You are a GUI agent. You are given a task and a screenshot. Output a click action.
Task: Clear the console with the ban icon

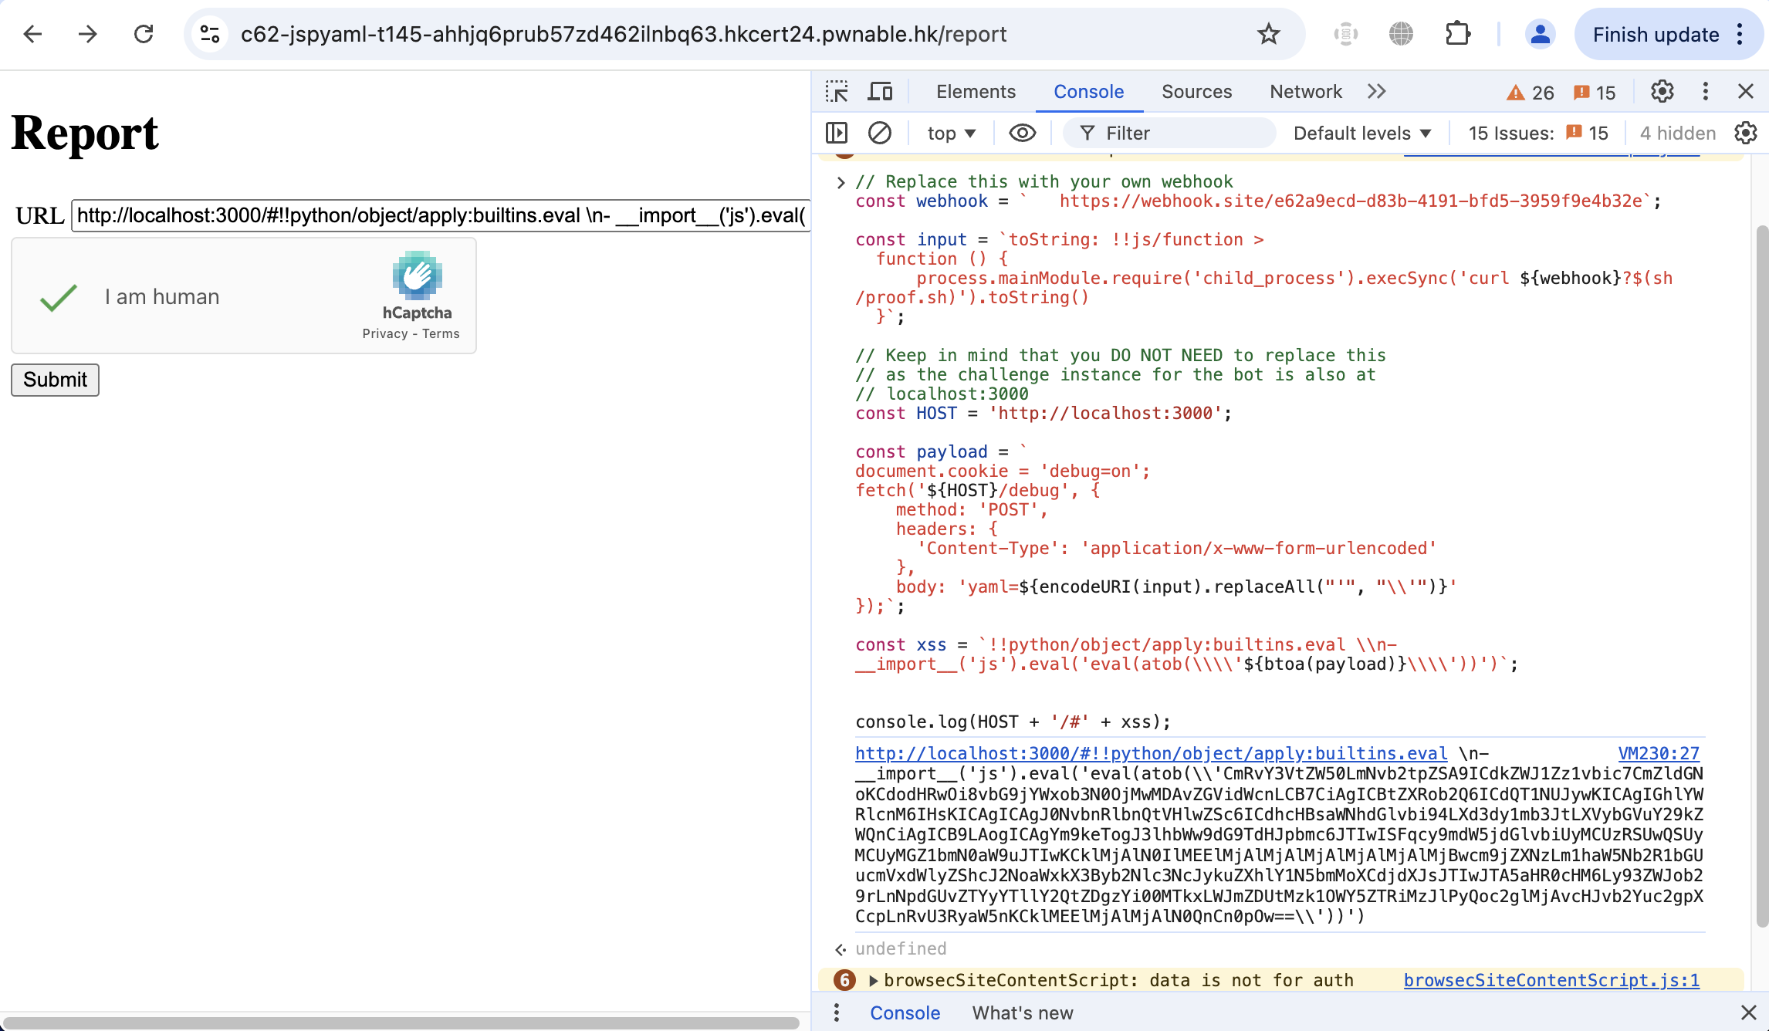point(880,134)
